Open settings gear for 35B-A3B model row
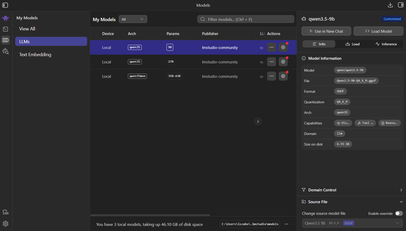The image size is (406, 231). coord(283,76)
